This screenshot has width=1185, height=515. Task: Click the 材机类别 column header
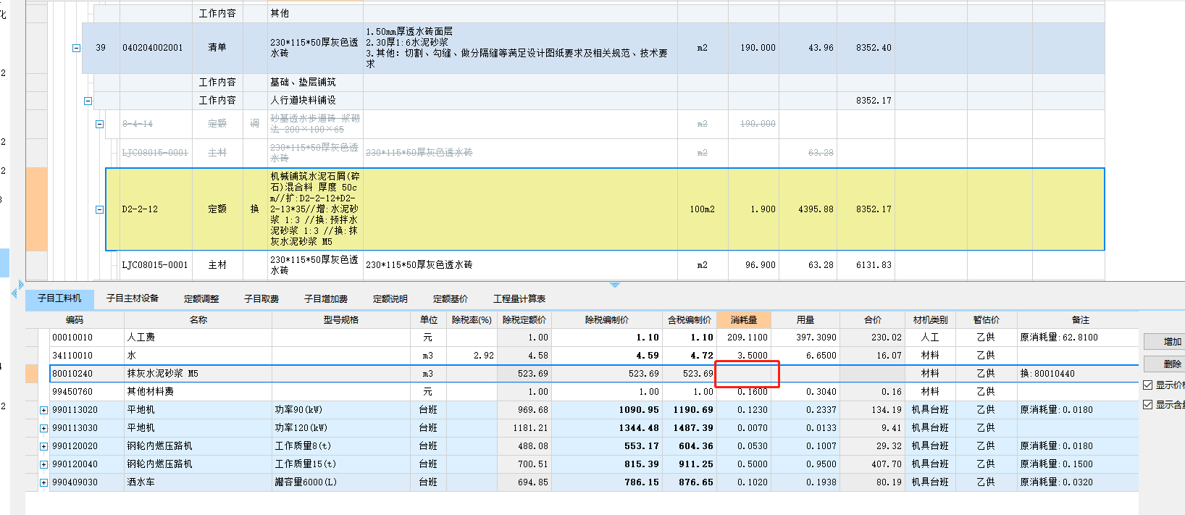click(x=930, y=319)
